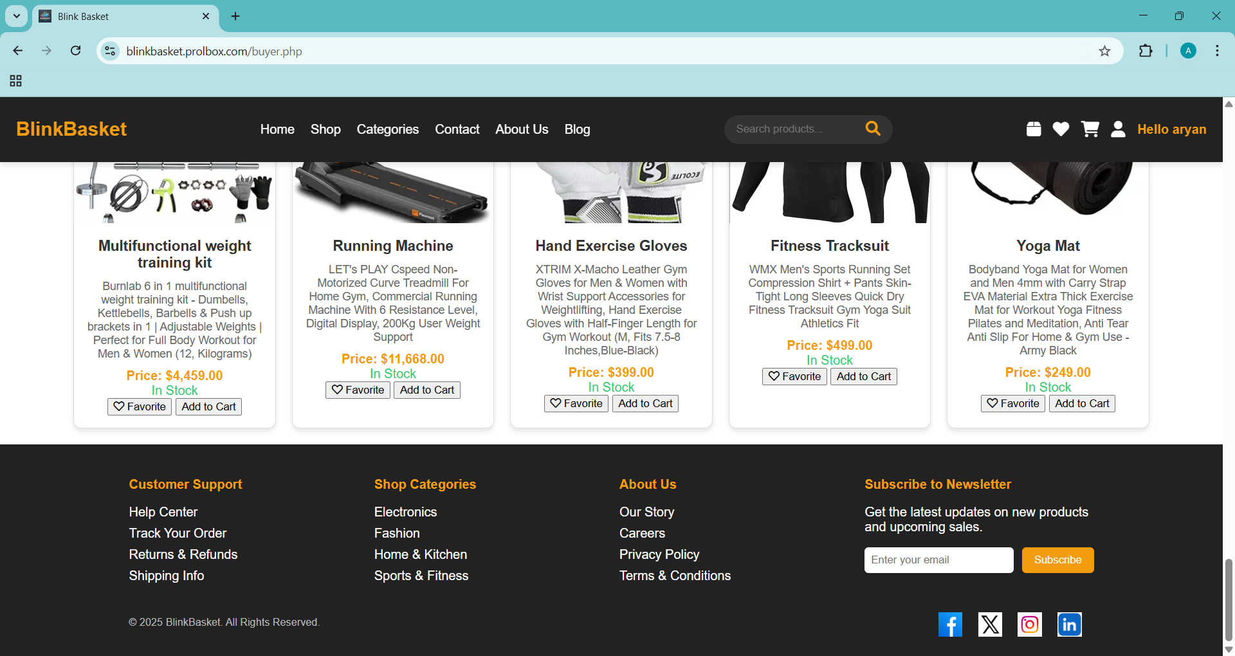Focus the newsletter email input field
The width and height of the screenshot is (1235, 656).
pyautogui.click(x=938, y=560)
